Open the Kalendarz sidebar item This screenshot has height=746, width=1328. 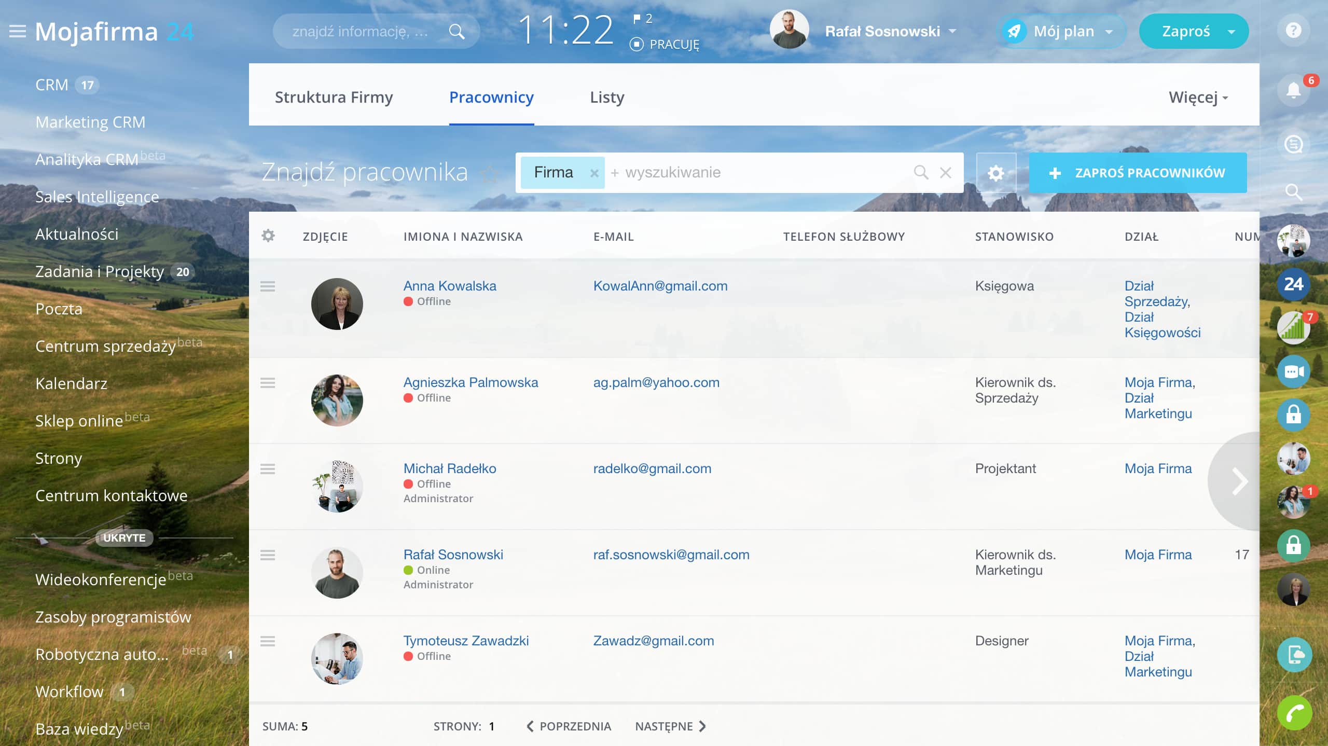click(71, 383)
